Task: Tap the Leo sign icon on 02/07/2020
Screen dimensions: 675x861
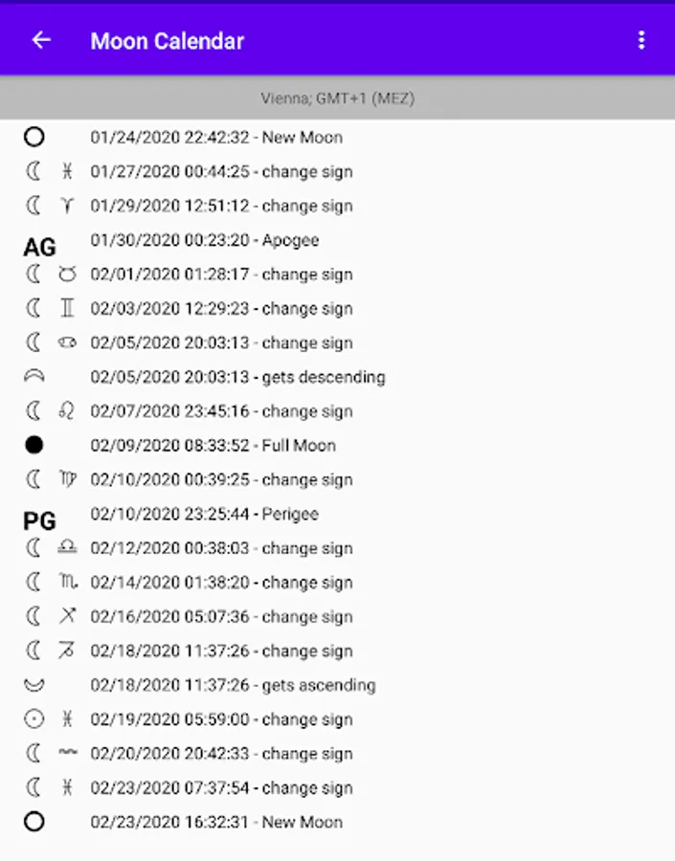Action: coord(67,410)
